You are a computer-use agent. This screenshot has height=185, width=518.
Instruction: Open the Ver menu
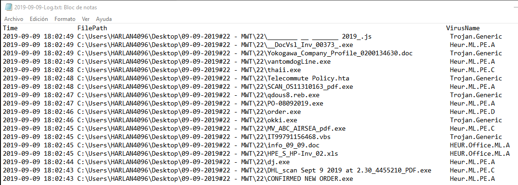[x=86, y=19]
